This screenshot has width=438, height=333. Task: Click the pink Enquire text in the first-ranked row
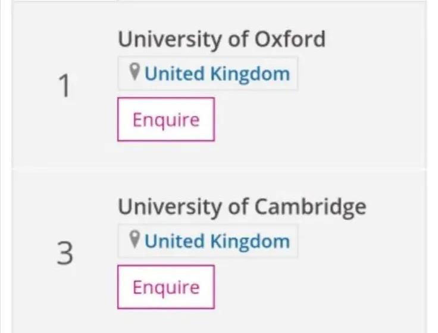(x=166, y=120)
